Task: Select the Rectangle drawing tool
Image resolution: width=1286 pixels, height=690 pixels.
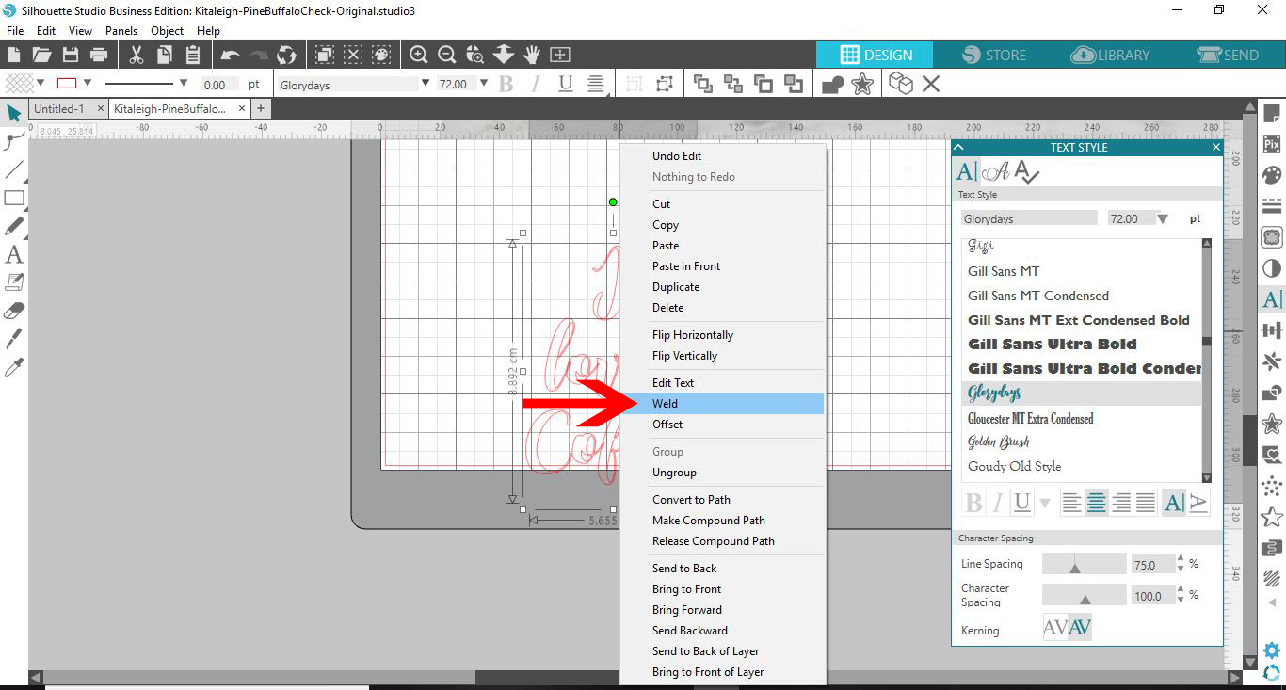Action: click(x=14, y=199)
